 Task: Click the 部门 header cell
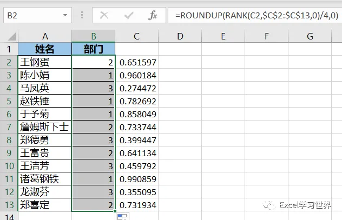click(94, 49)
